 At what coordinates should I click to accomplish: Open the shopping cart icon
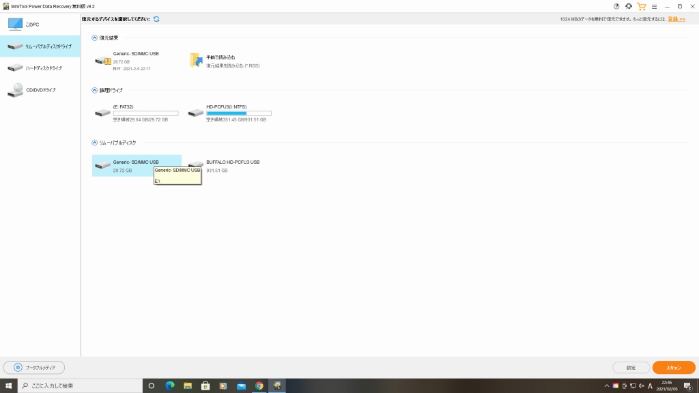(x=642, y=6)
